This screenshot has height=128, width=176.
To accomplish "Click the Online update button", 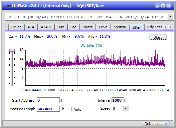I will [x=156, y=124].
